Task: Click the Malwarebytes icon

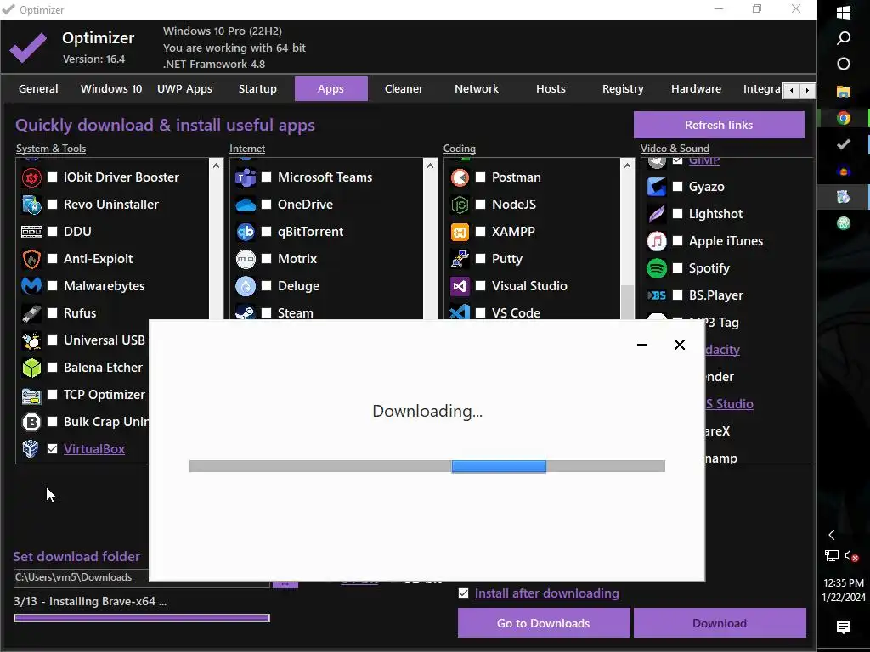Action: 31,286
